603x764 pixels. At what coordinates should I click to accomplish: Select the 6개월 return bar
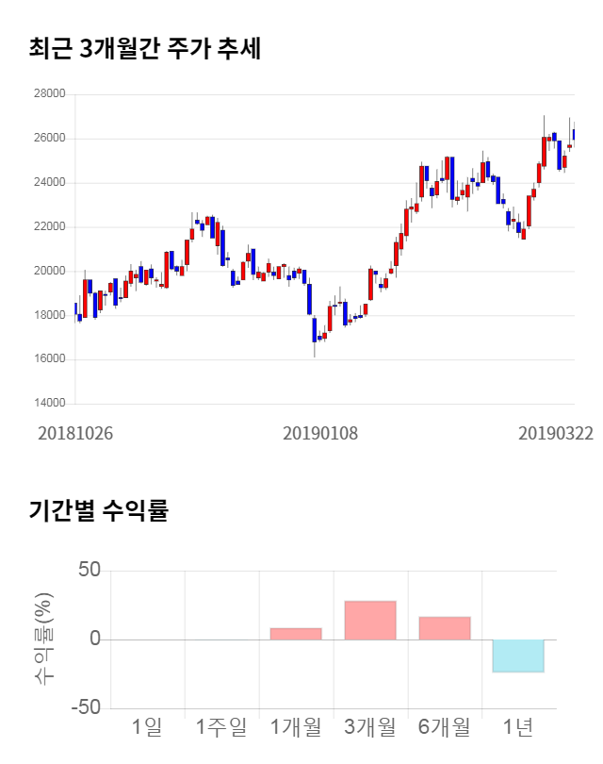pyautogui.click(x=445, y=628)
